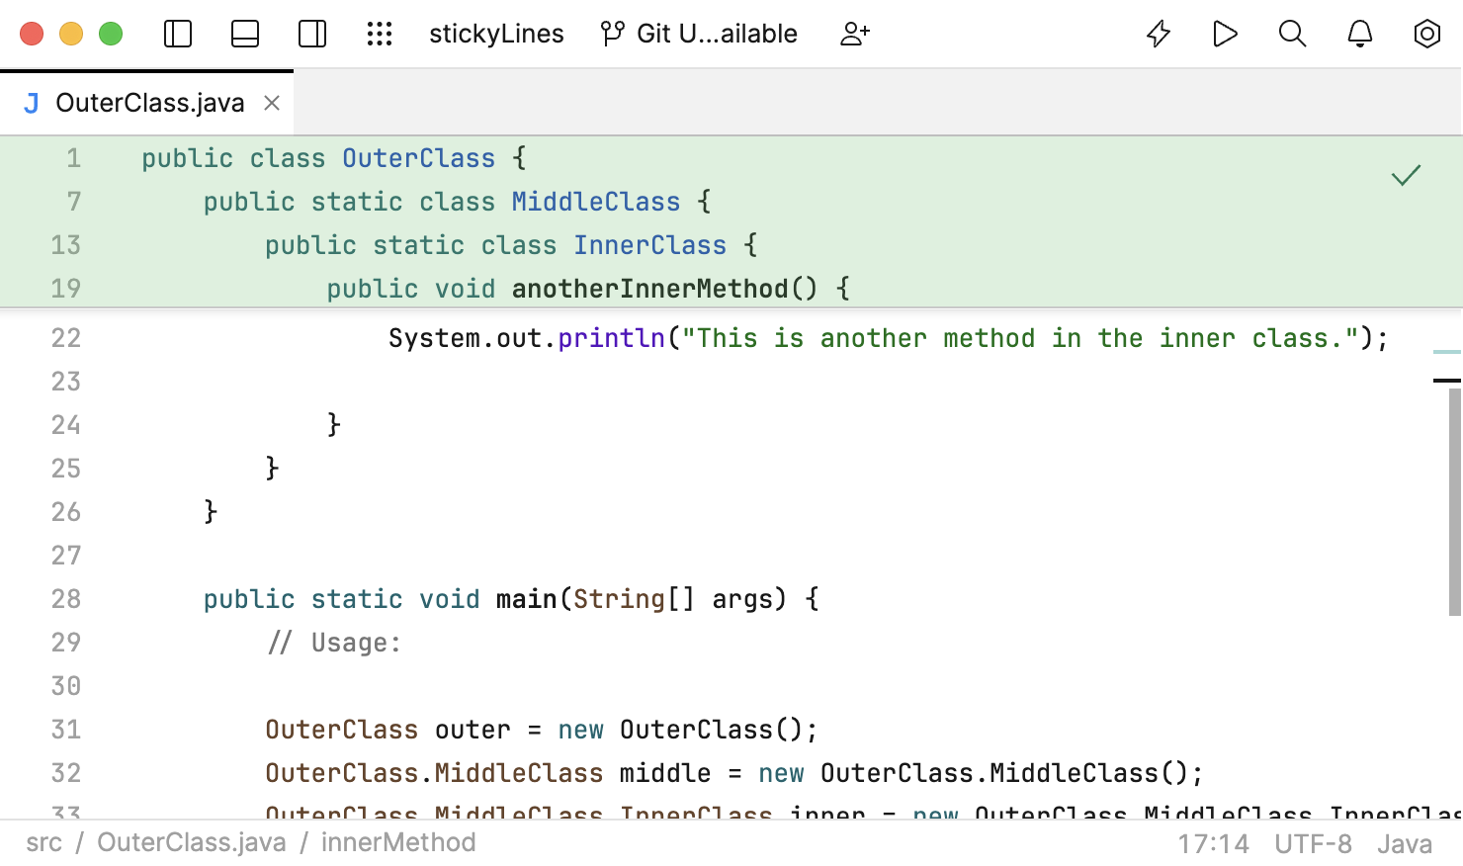Click the green checkmark in the editor
Screen dimensions: 1463x866
pyautogui.click(x=1406, y=176)
